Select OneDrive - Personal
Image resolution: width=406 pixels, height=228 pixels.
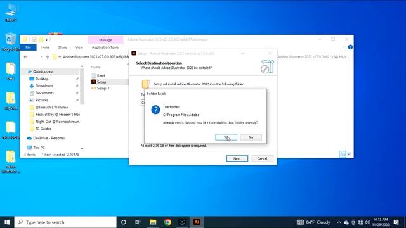(x=49, y=138)
